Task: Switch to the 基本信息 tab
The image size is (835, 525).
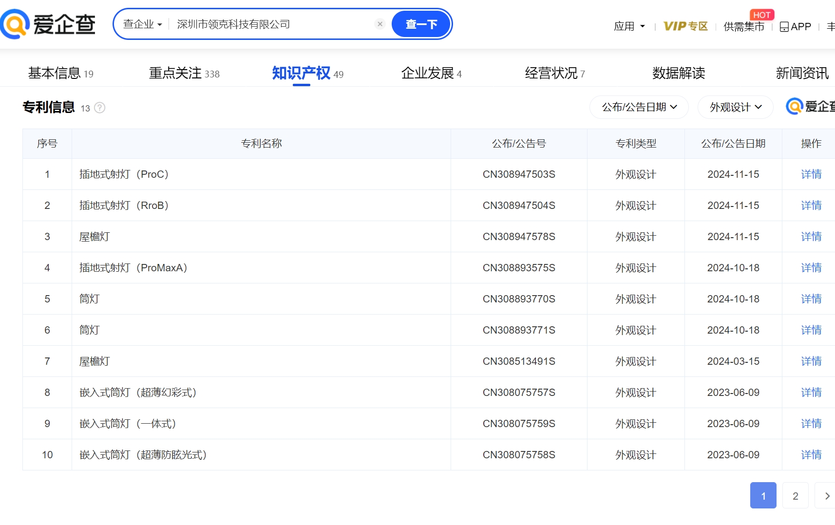Action: click(60, 73)
